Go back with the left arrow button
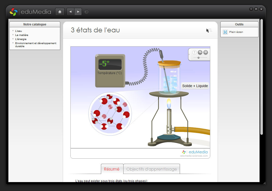 point(70,12)
